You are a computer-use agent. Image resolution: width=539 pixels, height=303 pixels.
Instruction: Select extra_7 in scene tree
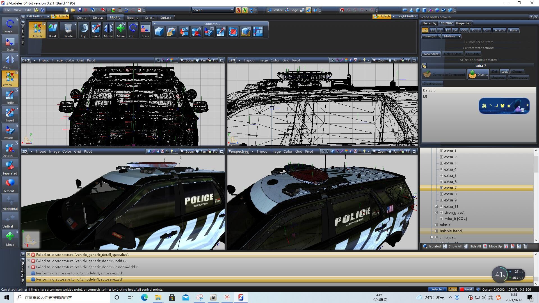pyautogui.click(x=477, y=188)
